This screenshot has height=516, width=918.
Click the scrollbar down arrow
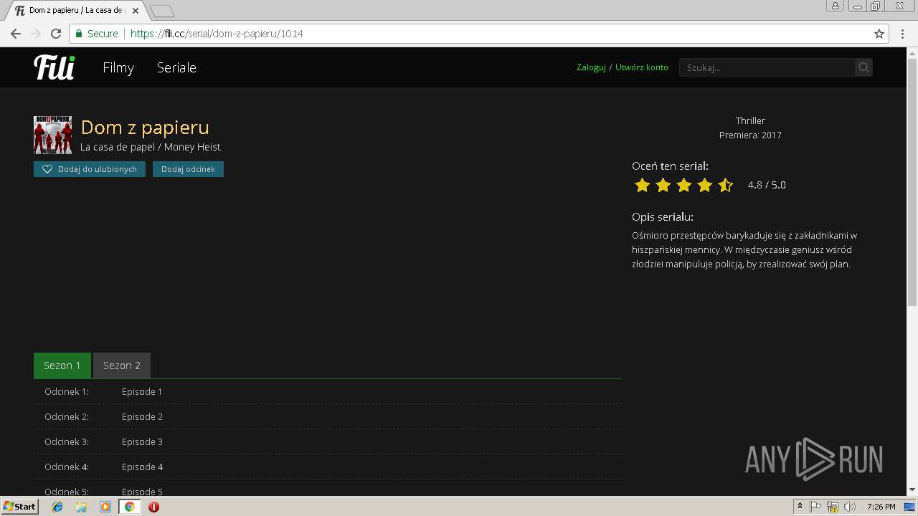[x=912, y=490]
